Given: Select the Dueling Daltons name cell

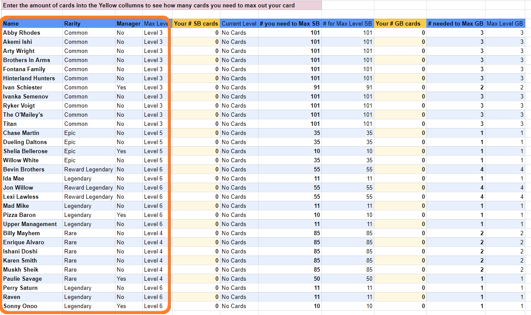Looking at the screenshot, I should click(x=33, y=142).
